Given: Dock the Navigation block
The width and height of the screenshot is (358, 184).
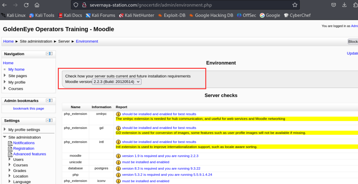Looking at the screenshot, I should [51, 54].
